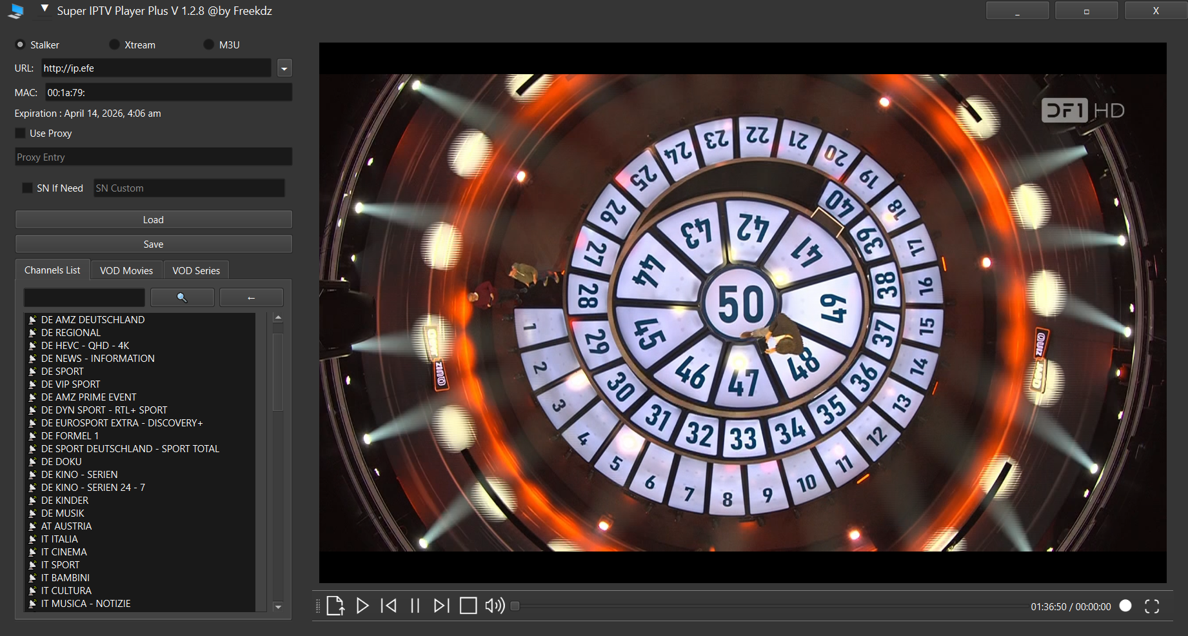Skip to the next channel
The height and width of the screenshot is (636, 1188).
441,606
